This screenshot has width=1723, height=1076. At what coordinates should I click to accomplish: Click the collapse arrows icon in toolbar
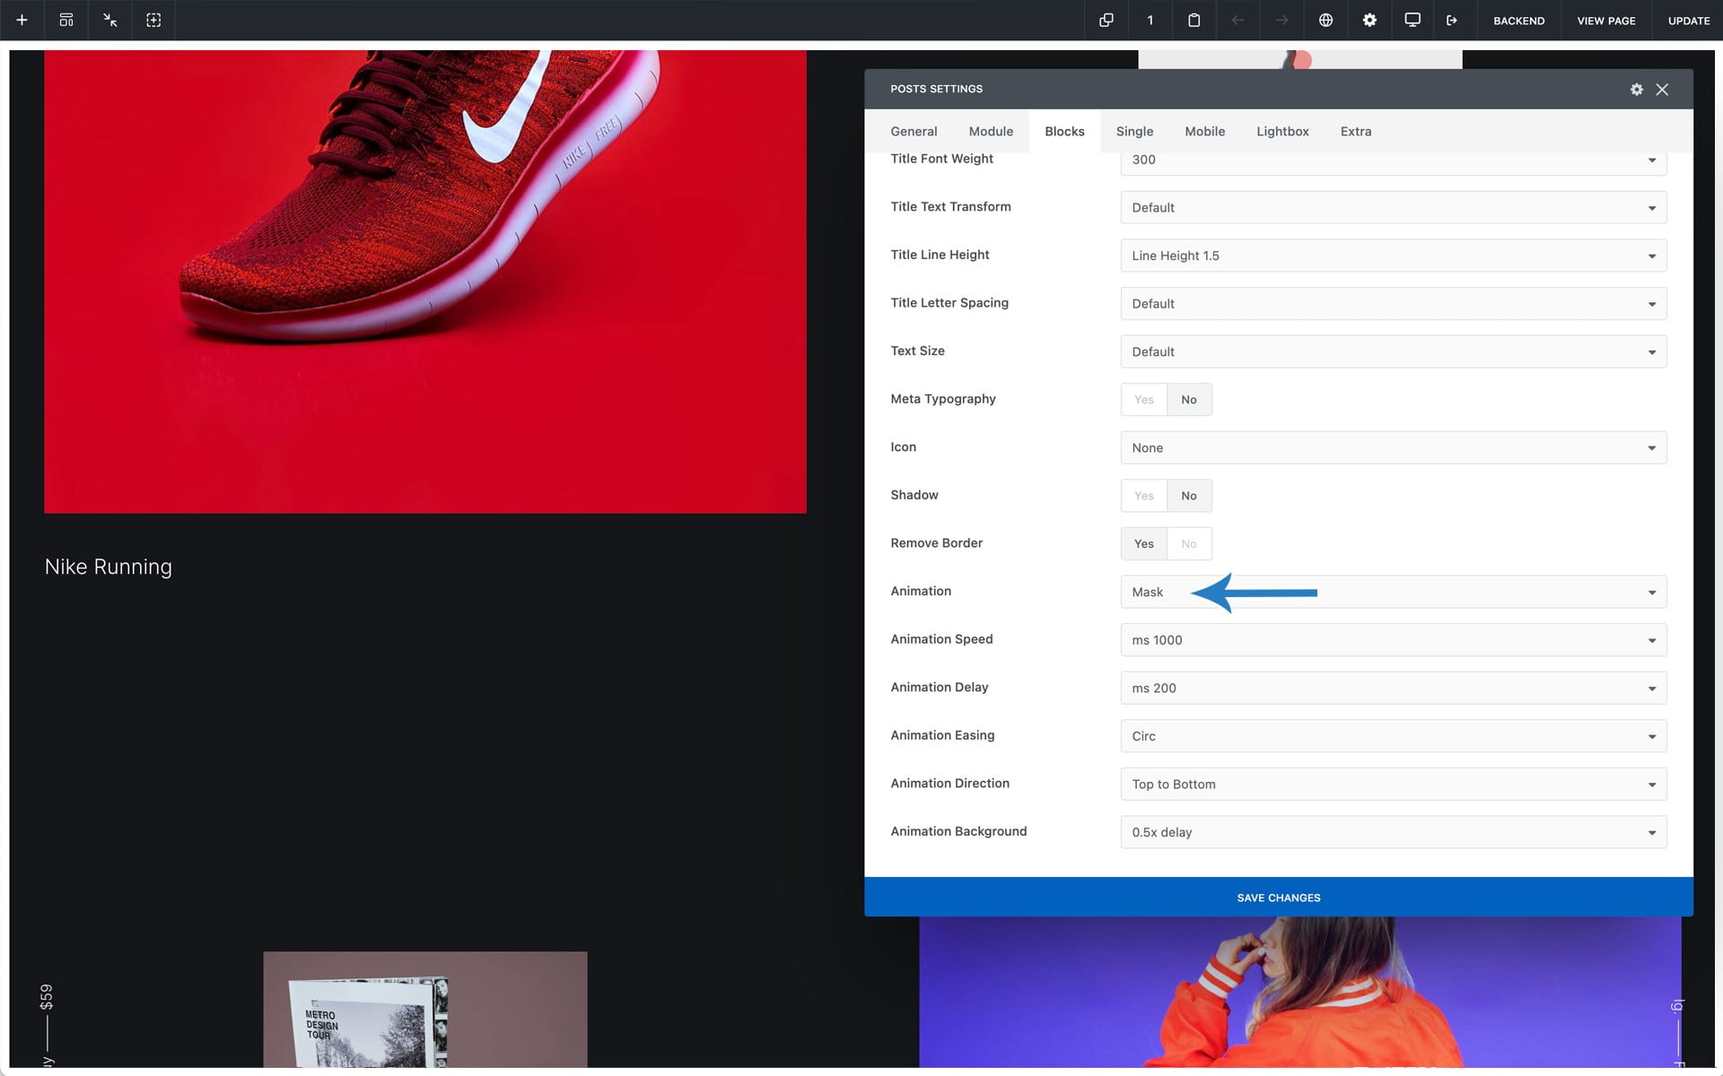109,20
